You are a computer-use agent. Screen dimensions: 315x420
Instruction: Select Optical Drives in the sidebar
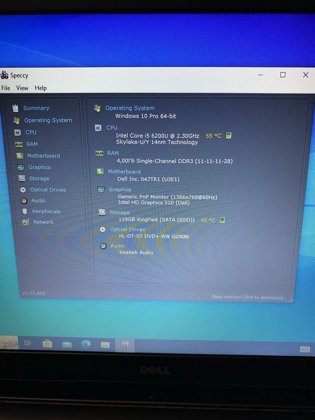click(x=48, y=190)
